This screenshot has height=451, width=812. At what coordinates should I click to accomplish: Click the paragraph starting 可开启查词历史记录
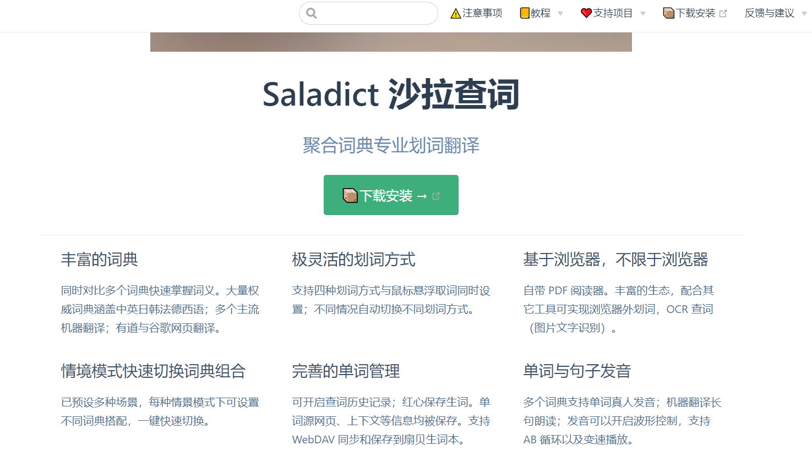point(391,421)
